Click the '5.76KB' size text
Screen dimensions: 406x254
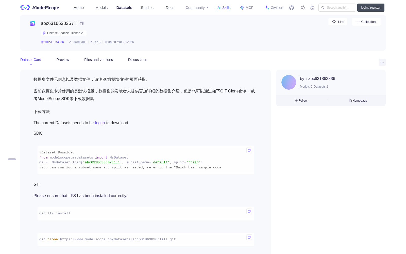pos(95,42)
